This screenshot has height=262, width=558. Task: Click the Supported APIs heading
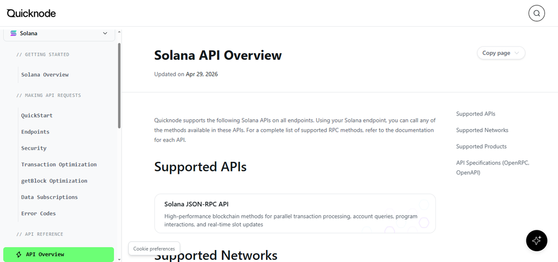(x=201, y=167)
